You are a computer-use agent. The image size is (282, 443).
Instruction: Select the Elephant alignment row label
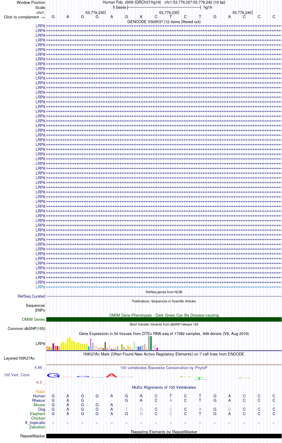[37, 414]
